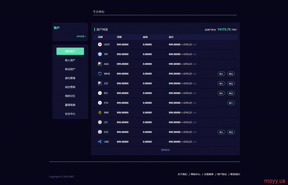Click frozen 0.00000 in BTC row

[147, 93]
